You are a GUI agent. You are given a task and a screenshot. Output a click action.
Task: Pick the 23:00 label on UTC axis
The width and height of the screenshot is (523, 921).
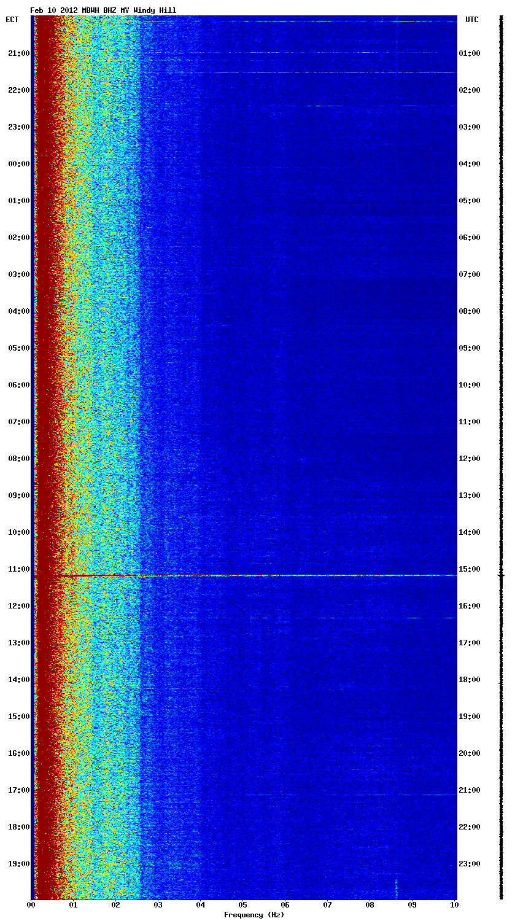470,864
